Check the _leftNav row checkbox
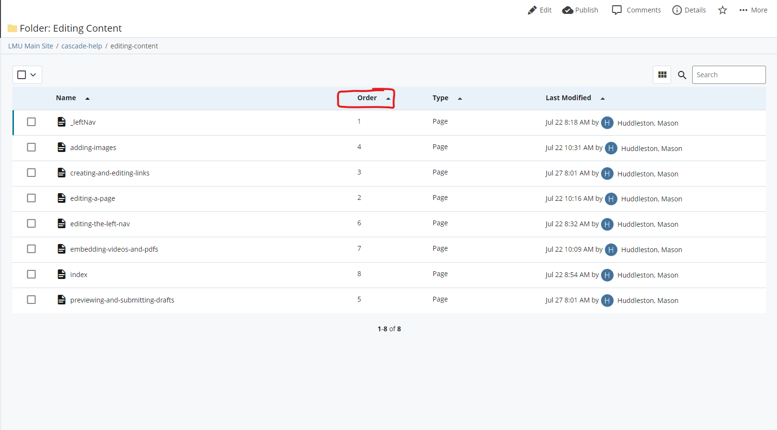 coord(31,122)
